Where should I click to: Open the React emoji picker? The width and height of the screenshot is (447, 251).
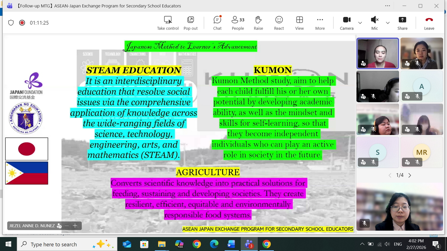pos(279,23)
